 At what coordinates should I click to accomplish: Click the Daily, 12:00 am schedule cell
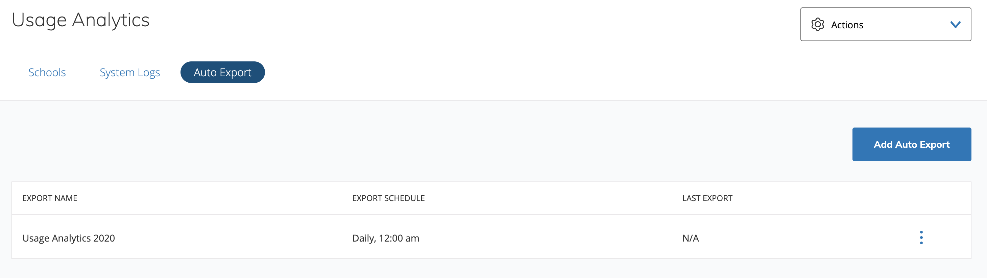385,238
